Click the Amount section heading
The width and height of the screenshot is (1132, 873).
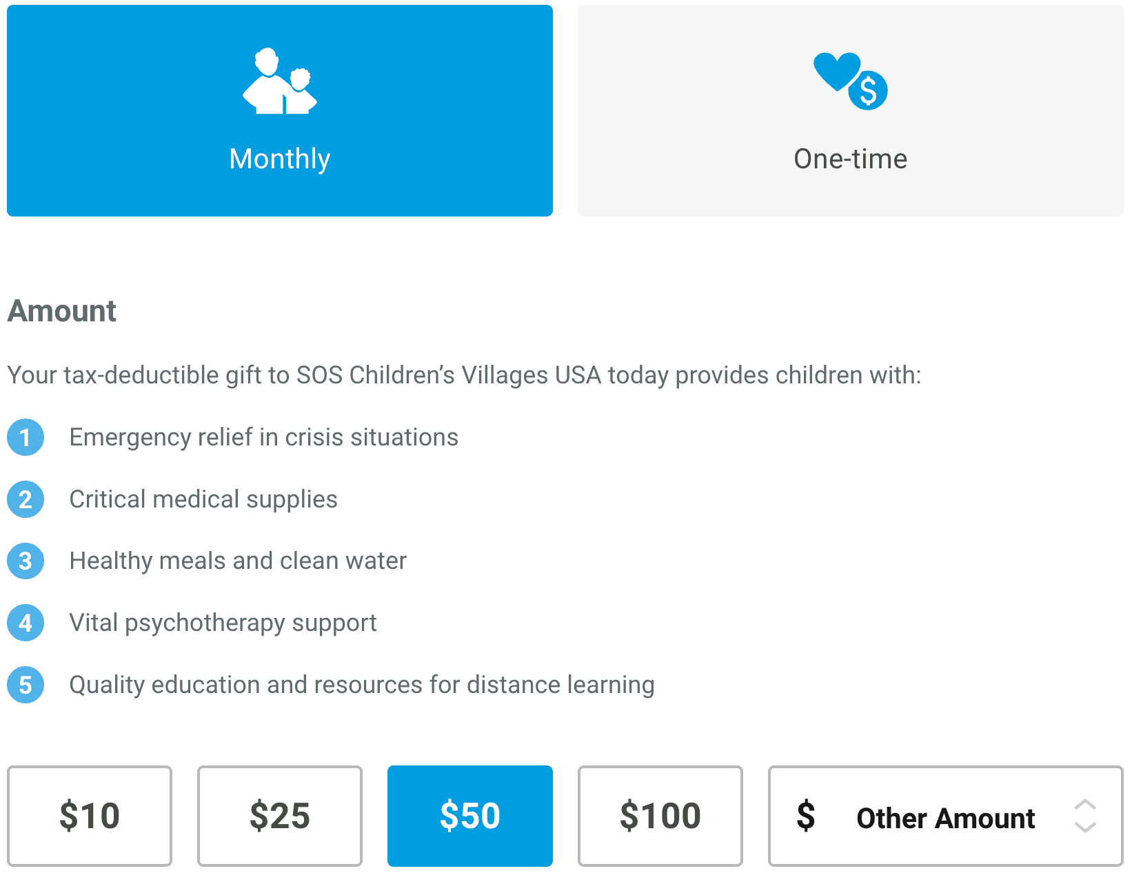(62, 311)
